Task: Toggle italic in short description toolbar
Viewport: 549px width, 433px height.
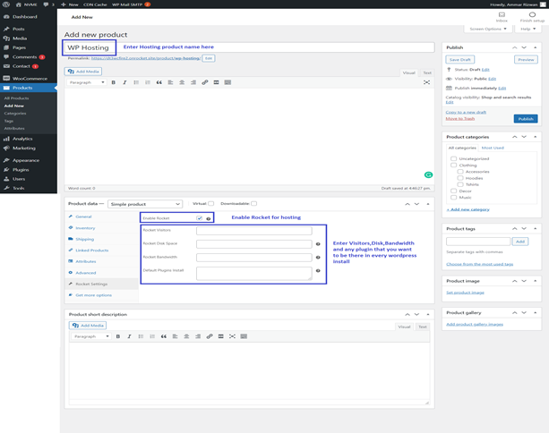Action: tap(129, 336)
